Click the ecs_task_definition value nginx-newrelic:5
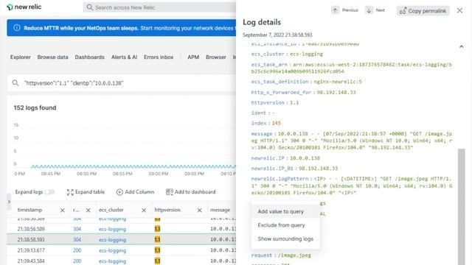Viewport: 472px width, 265px height. pyautogui.click(x=338, y=82)
